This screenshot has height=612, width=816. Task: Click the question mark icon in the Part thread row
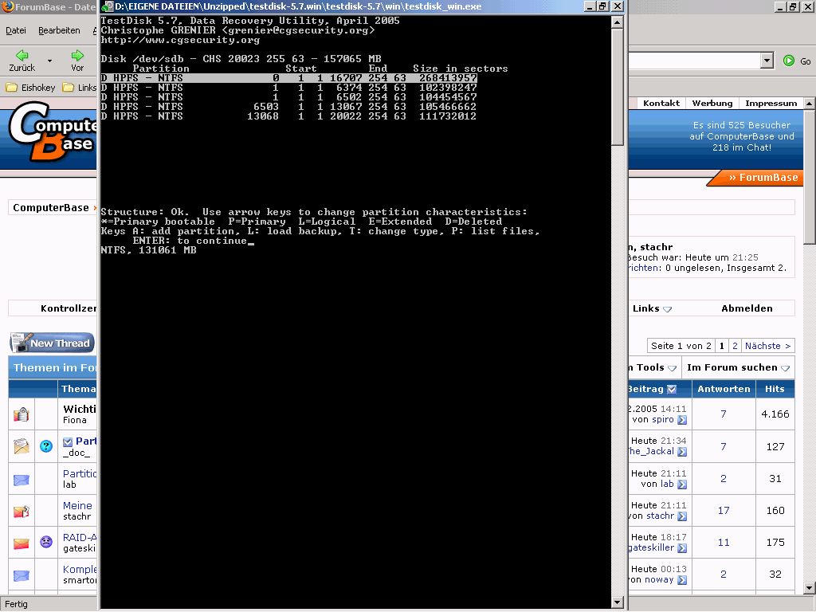pyautogui.click(x=46, y=446)
